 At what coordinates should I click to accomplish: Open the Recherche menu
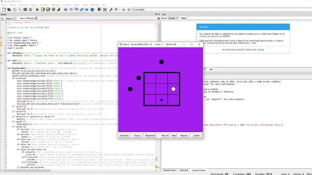pyautogui.click(x=23, y=5)
